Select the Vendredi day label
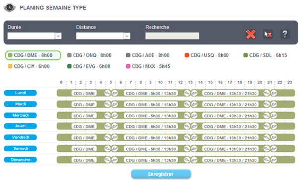The height and width of the screenshot is (182, 301). tap(20, 137)
